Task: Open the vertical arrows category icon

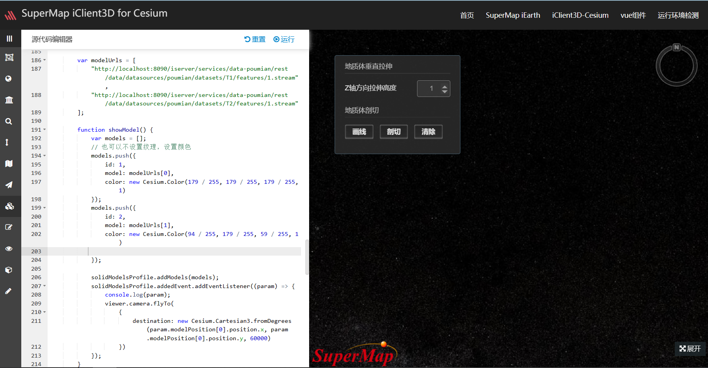Action: click(7, 142)
